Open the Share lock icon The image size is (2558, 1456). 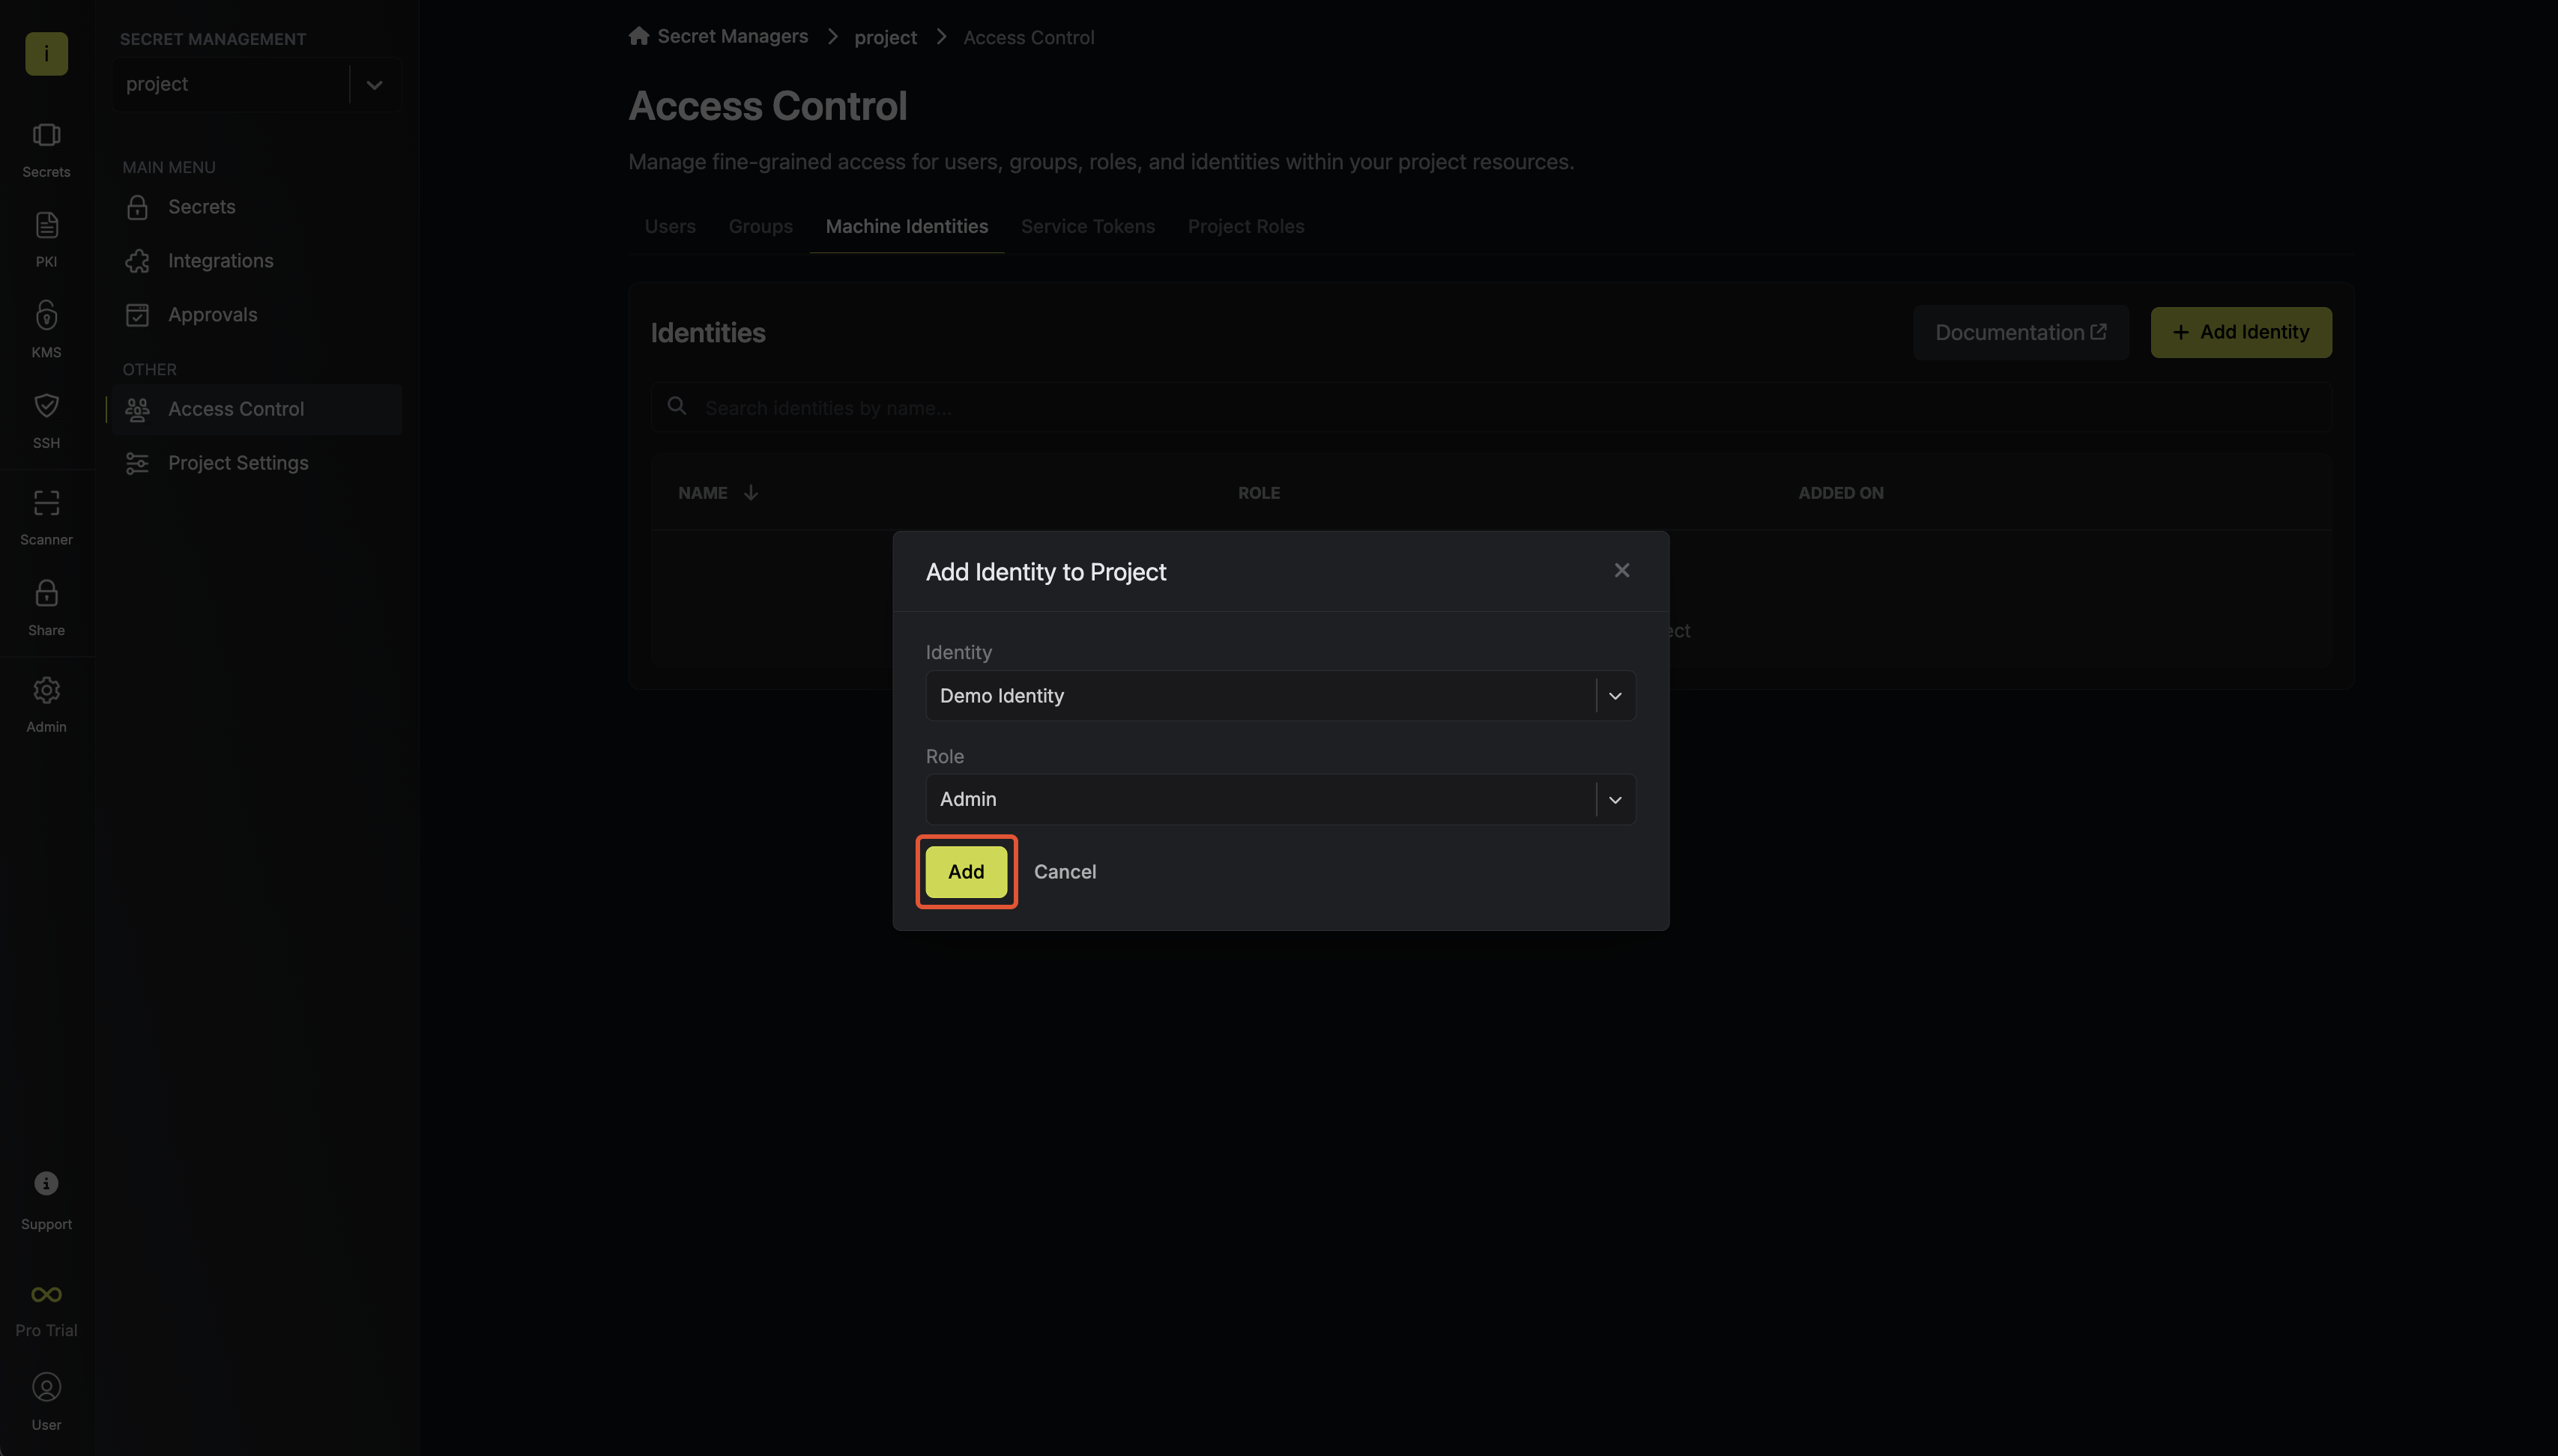46,594
